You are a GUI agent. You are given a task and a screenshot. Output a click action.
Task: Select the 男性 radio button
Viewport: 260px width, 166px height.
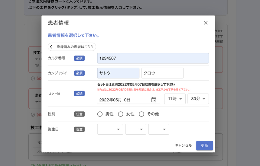pos(100,114)
